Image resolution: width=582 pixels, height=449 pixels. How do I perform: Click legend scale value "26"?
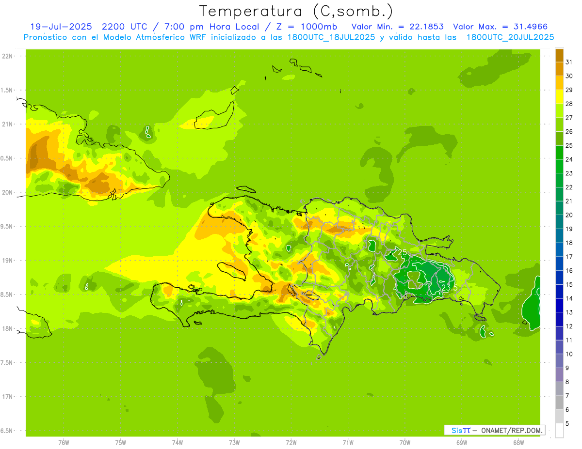tap(569, 131)
